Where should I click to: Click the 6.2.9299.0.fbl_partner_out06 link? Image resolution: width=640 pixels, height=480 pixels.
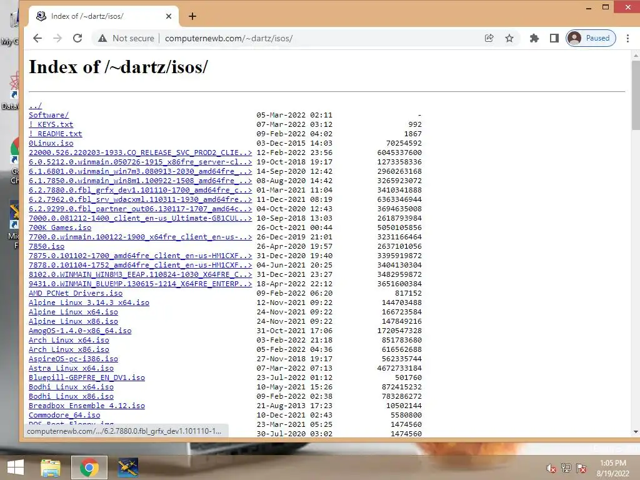[x=141, y=209]
